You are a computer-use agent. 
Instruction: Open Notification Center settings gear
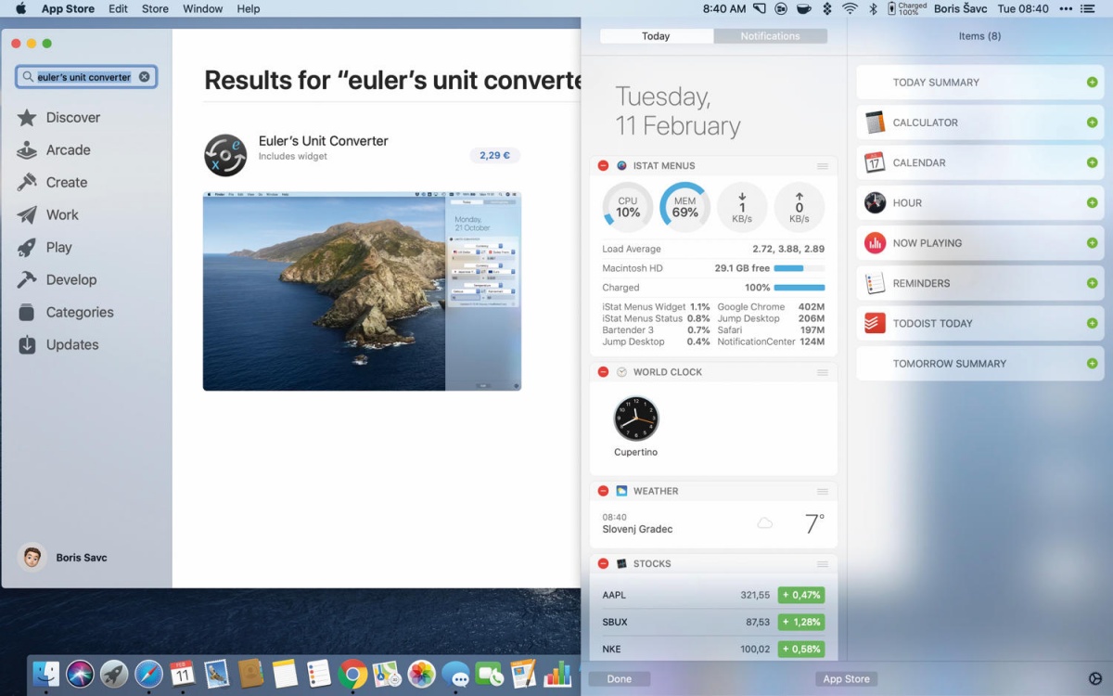1094,679
